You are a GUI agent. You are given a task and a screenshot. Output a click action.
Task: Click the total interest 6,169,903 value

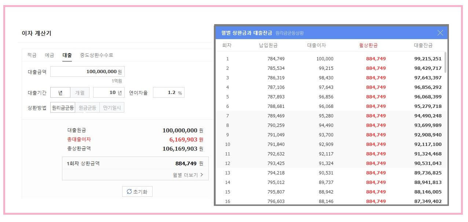click(183, 139)
